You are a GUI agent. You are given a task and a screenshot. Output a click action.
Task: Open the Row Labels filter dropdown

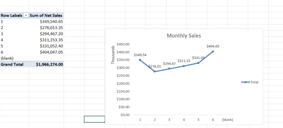tap(26, 16)
